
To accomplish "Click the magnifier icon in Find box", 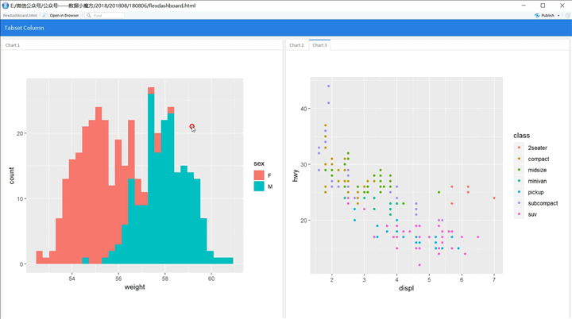I will [89, 15].
